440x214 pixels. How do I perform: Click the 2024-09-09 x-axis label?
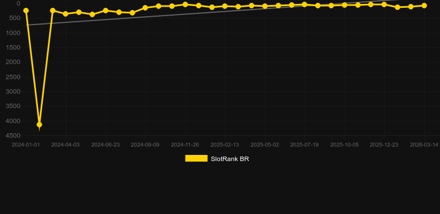[145, 145]
